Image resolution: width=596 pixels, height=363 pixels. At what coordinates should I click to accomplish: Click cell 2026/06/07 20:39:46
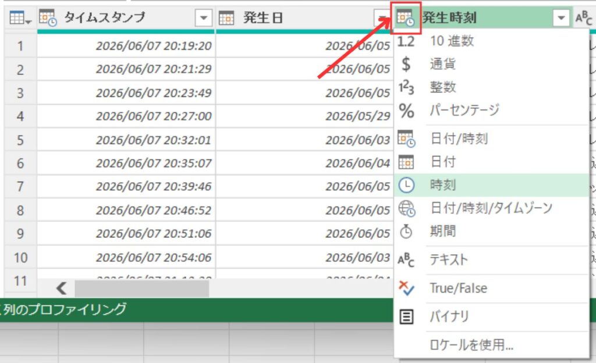click(126, 186)
